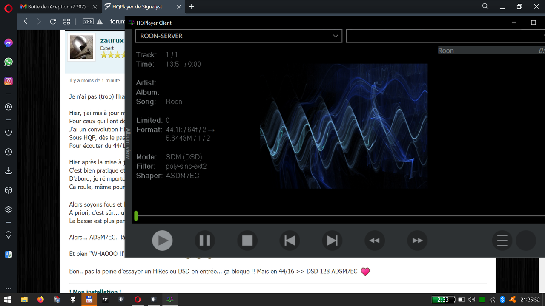This screenshot has width=545, height=306.
Task: Open the Player panel in sidebar
Action: pos(9,107)
